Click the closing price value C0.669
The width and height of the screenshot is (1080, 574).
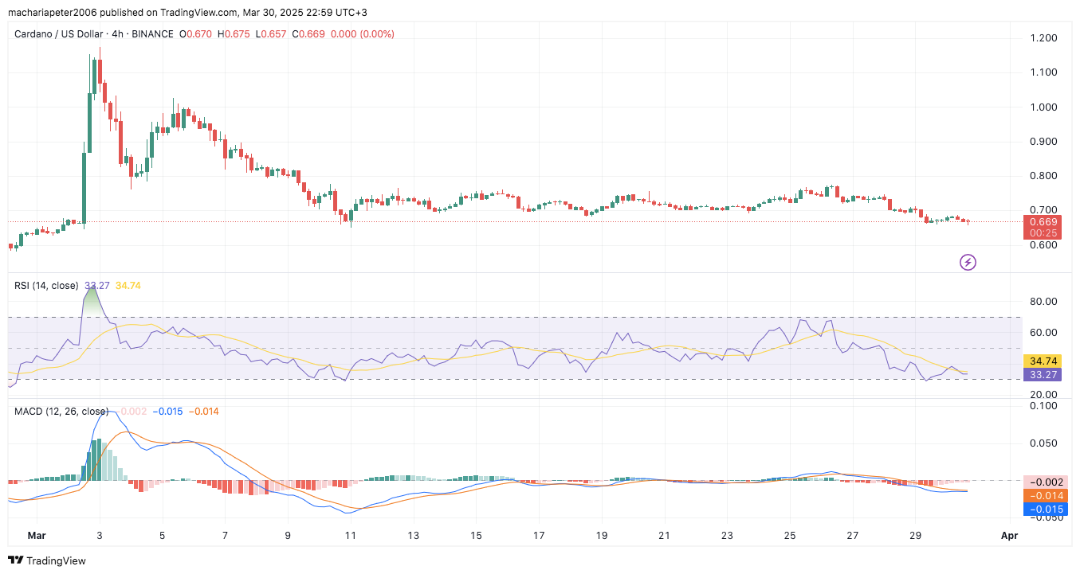(x=307, y=33)
